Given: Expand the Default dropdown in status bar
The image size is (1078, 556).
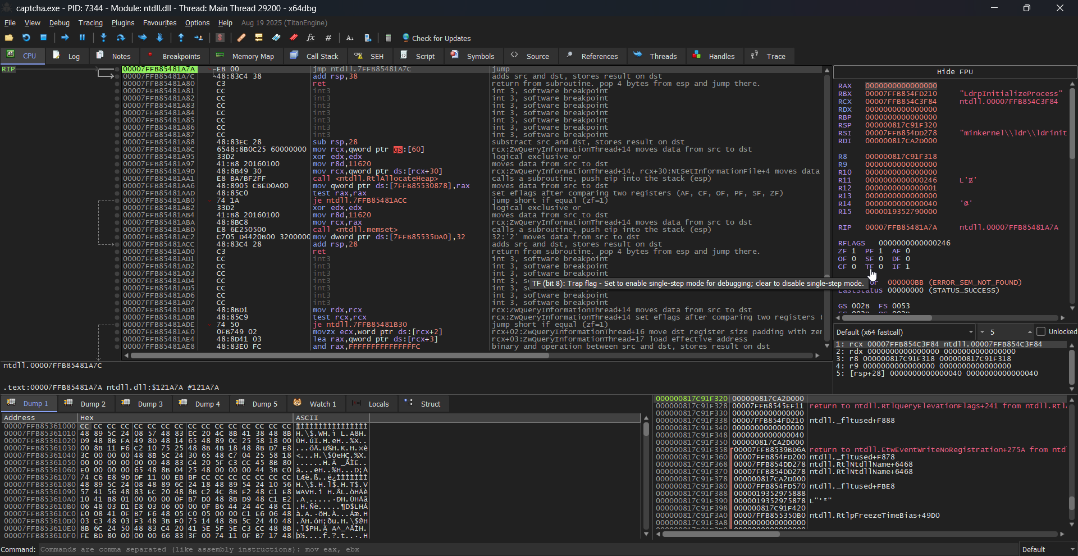Looking at the screenshot, I should (x=1048, y=549).
